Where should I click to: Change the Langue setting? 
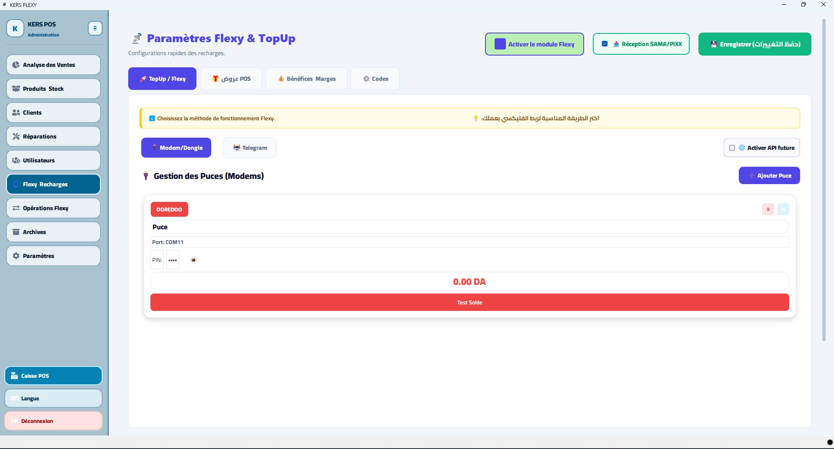tap(53, 398)
